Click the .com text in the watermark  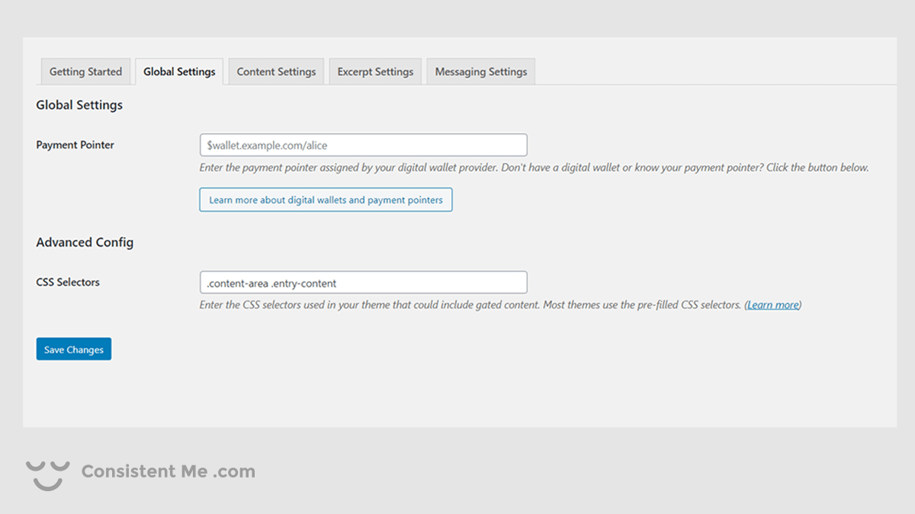(x=234, y=471)
